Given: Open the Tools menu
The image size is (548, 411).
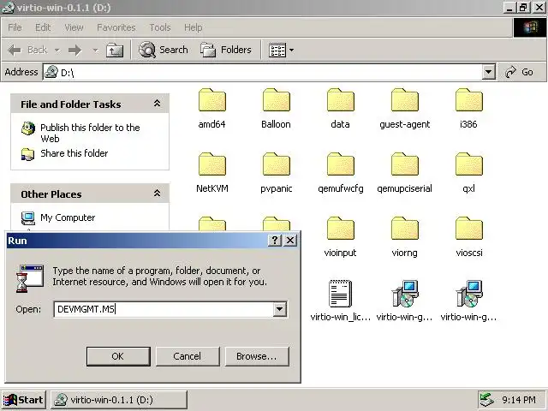Looking at the screenshot, I should (160, 27).
